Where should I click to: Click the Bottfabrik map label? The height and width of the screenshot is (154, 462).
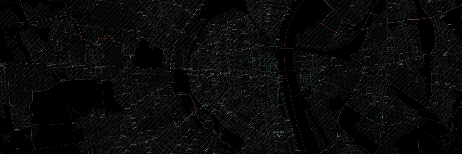click(x=278, y=132)
